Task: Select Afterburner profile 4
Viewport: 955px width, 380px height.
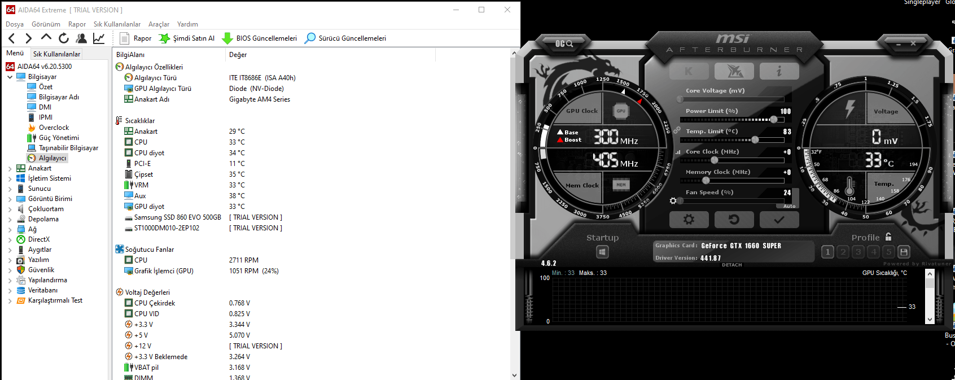Action: coord(873,252)
